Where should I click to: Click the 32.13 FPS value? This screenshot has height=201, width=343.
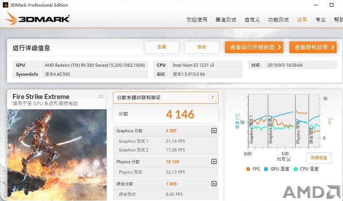(x=175, y=172)
